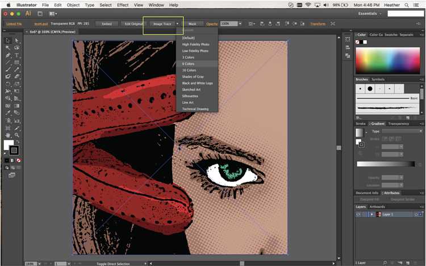Select the Direct Selection tool
Viewport: 426px width, 266px height.
[x=16, y=41]
